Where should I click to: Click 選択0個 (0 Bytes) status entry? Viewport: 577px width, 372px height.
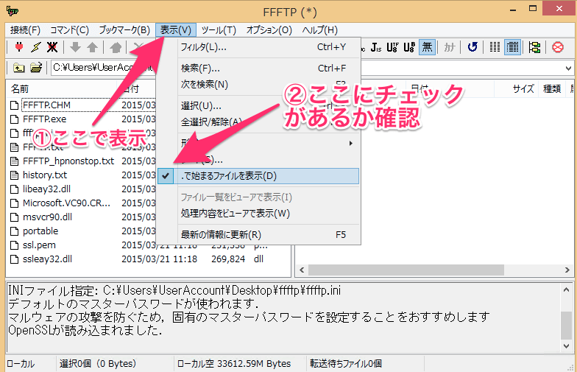97,364
